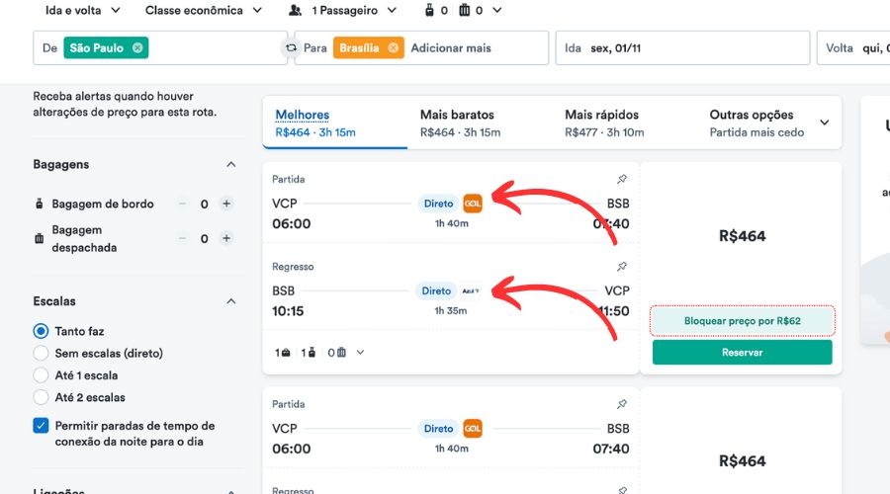
Task: Click Adicionar mais destination field
Action: point(451,48)
